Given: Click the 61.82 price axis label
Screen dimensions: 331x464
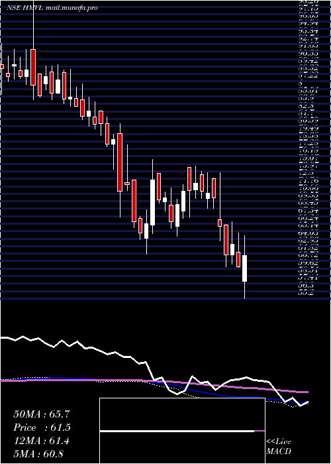Looking at the screenshot, I should (x=308, y=249).
